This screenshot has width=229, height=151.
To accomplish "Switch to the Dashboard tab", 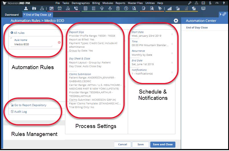I will coord(12,15).
